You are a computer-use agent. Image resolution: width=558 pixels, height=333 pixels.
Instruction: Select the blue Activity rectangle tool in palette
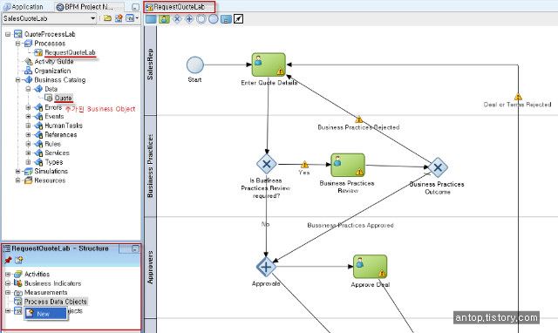151,19
